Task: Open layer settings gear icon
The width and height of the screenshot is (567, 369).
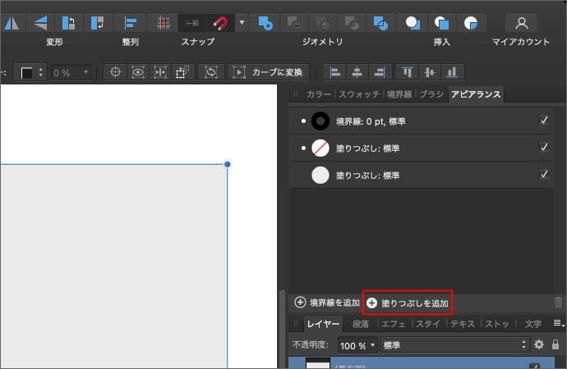Action: pyautogui.click(x=539, y=345)
